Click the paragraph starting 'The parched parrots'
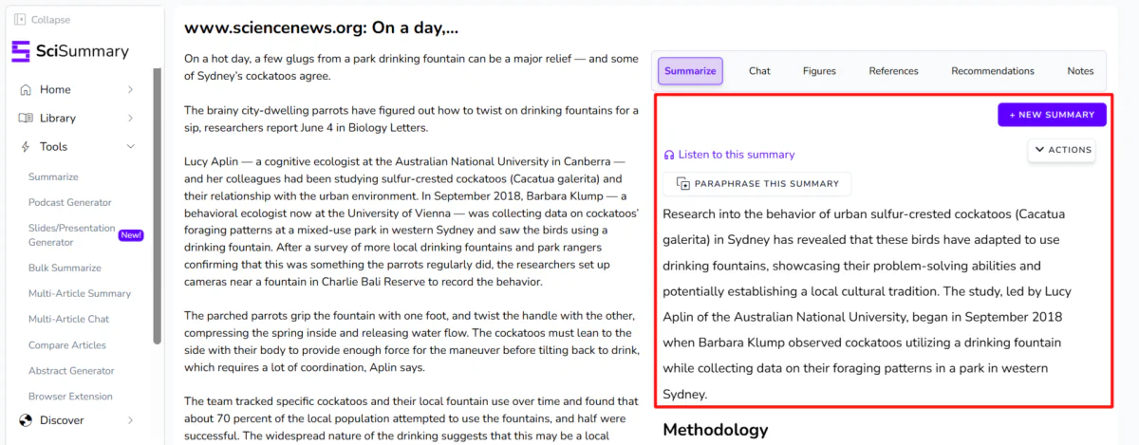 coord(412,342)
